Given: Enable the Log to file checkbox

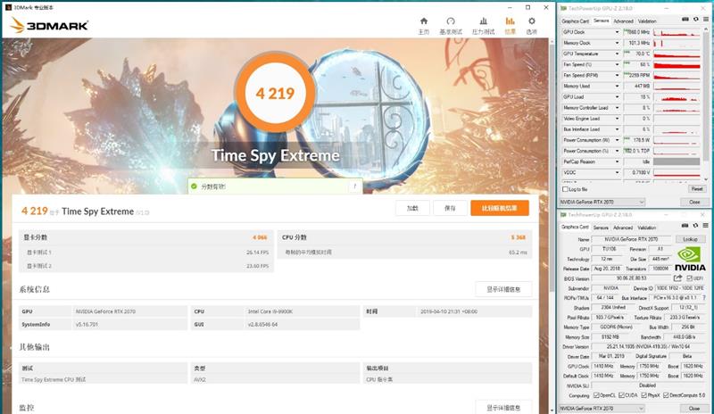Looking at the screenshot, I should click(565, 189).
